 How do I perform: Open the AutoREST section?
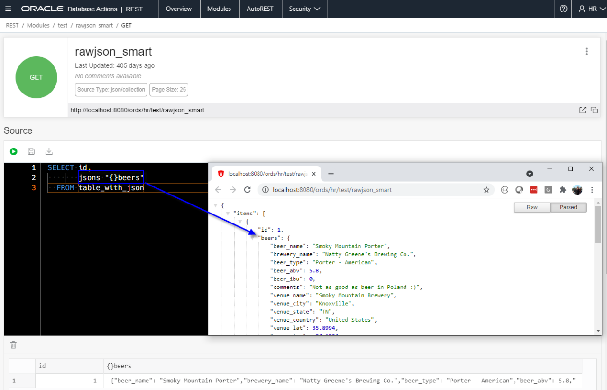[260, 9]
